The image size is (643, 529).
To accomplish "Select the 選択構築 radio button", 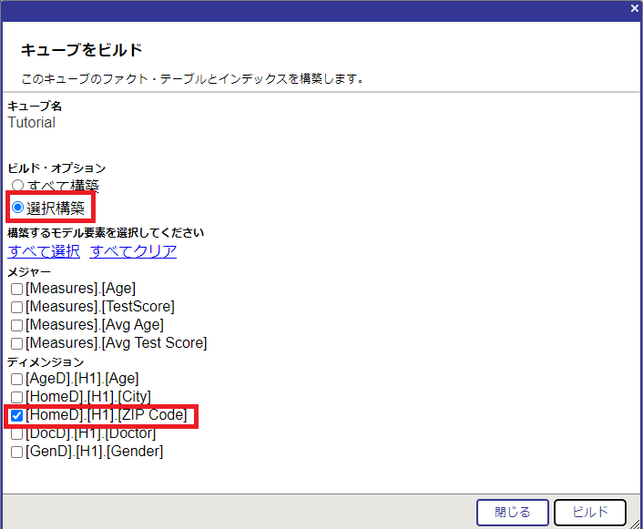I will pyautogui.click(x=17, y=208).
